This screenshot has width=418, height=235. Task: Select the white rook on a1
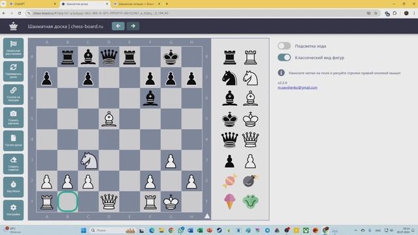46,202
